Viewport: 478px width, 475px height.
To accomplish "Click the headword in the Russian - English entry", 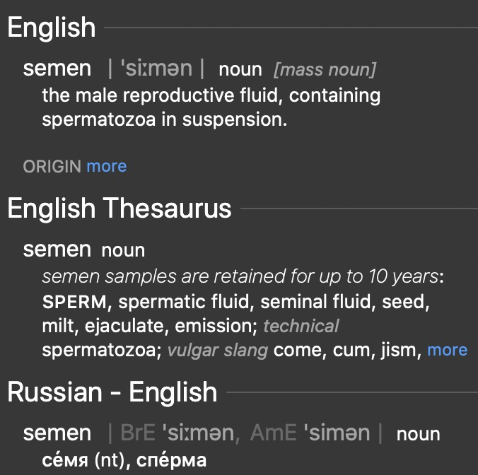I will [x=57, y=433].
